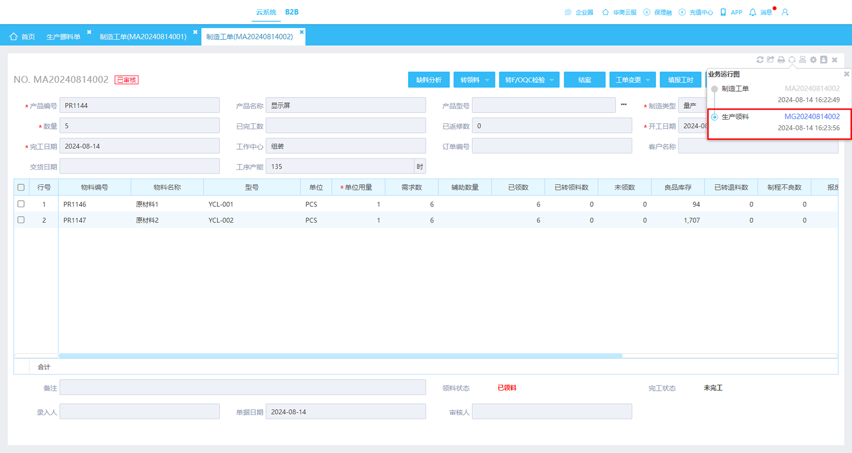
Task: Open 充值中心 in the top bar
Action: coord(696,12)
